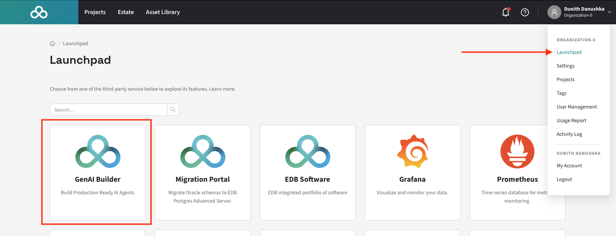Viewport: 616px width, 236px height.
Task: Focus the Search input field
Action: 109,110
